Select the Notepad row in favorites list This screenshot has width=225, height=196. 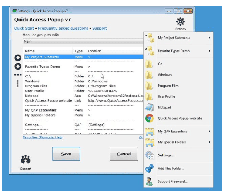pyautogui.click(x=84, y=96)
